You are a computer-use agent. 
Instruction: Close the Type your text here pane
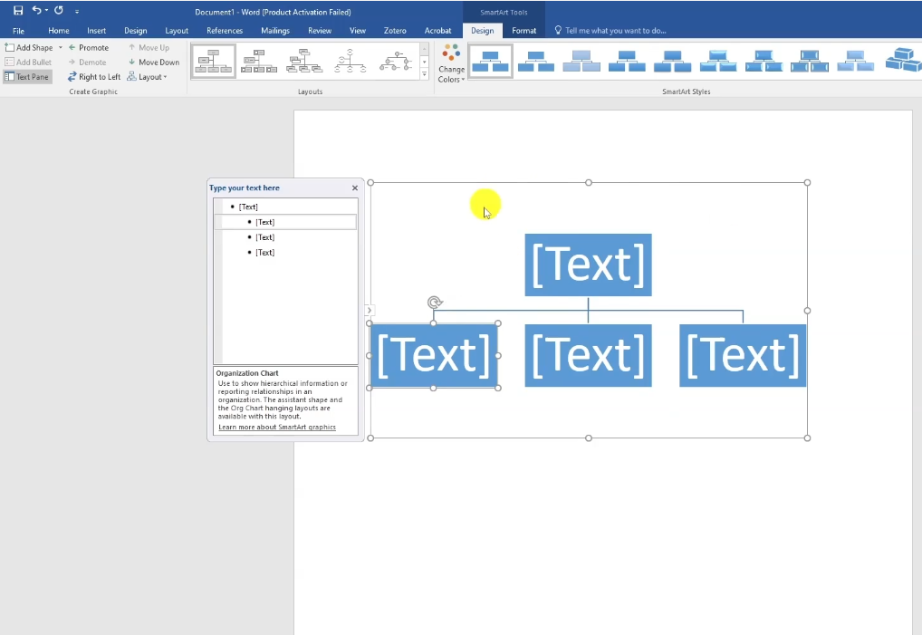355,188
